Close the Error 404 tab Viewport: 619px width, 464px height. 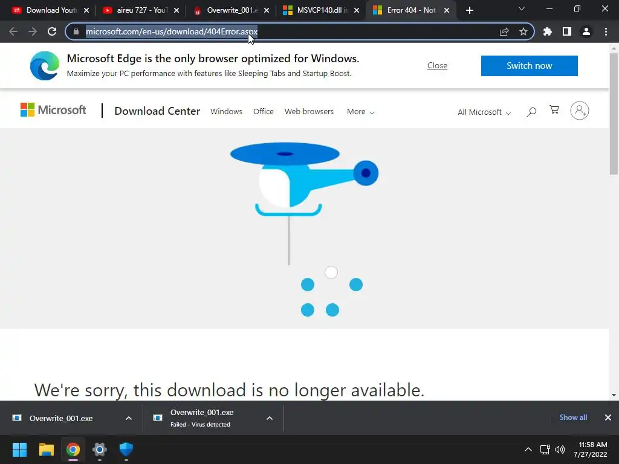[447, 10]
